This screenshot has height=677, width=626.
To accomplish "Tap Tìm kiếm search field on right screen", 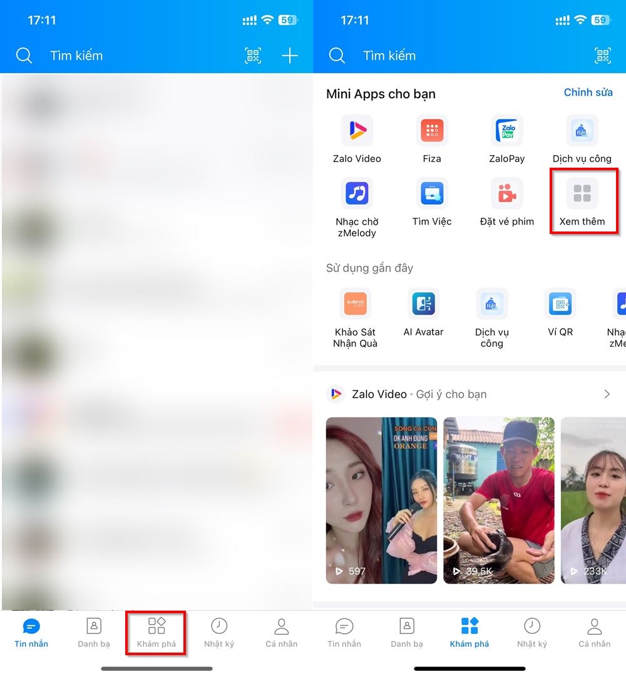I will coord(389,56).
